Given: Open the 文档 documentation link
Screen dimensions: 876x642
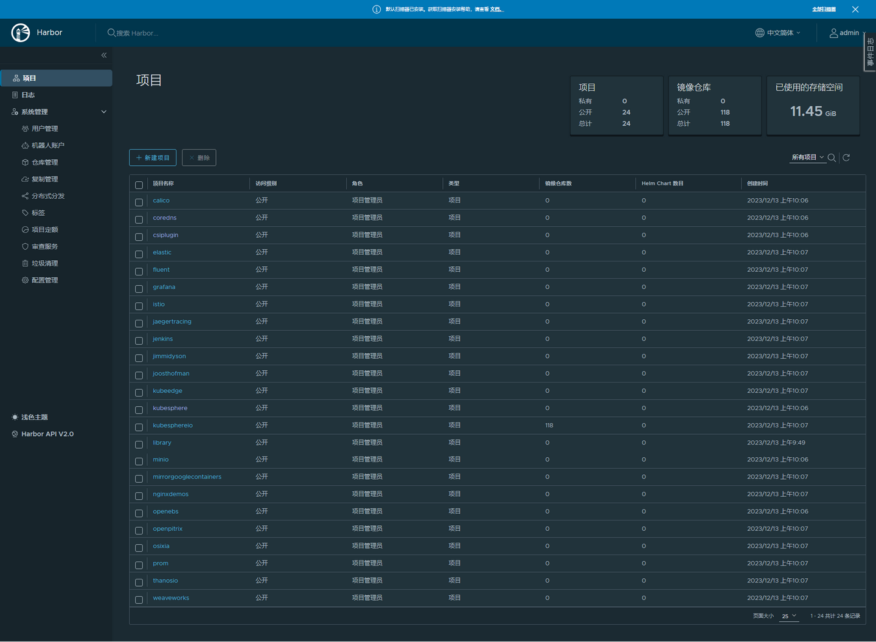Looking at the screenshot, I should 494,9.
